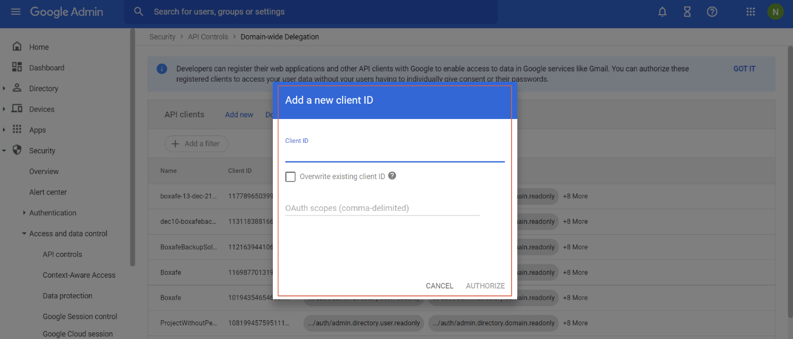Image resolution: width=793 pixels, height=339 pixels.
Task: Dismiss the info banner with GOT IT
Action: [x=744, y=69]
